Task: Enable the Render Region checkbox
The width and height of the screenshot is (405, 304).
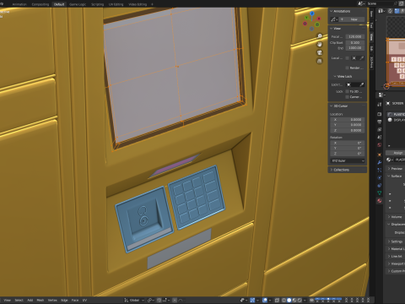Action: point(348,68)
